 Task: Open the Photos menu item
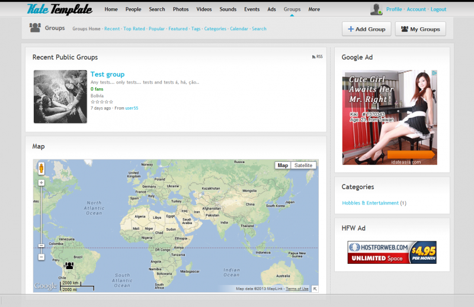pyautogui.click(x=181, y=9)
